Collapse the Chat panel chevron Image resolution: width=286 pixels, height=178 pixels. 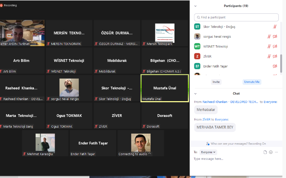[195, 94]
